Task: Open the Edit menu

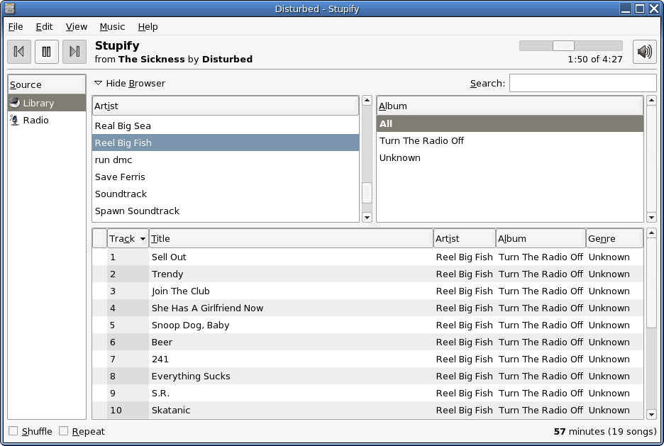Action: coord(45,27)
